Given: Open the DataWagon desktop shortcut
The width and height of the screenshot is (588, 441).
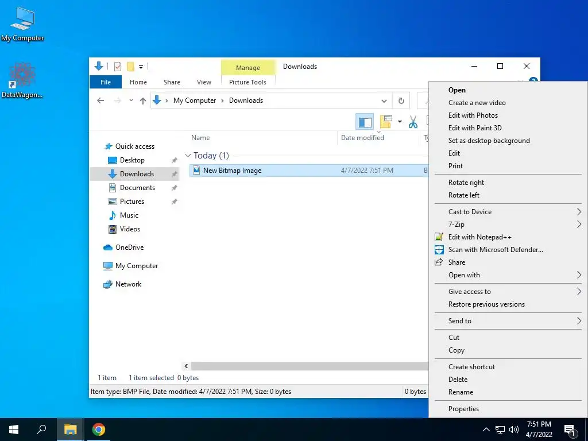Looking at the screenshot, I should point(22,80).
